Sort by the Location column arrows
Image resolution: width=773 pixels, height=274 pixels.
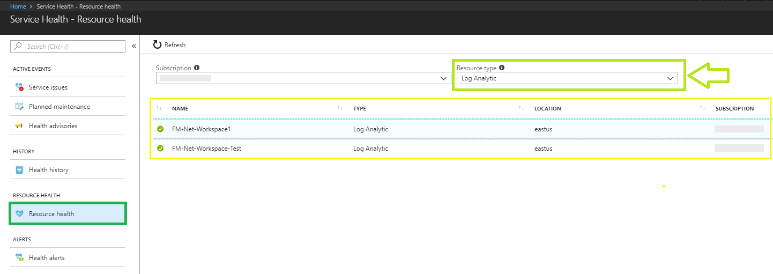[521, 108]
